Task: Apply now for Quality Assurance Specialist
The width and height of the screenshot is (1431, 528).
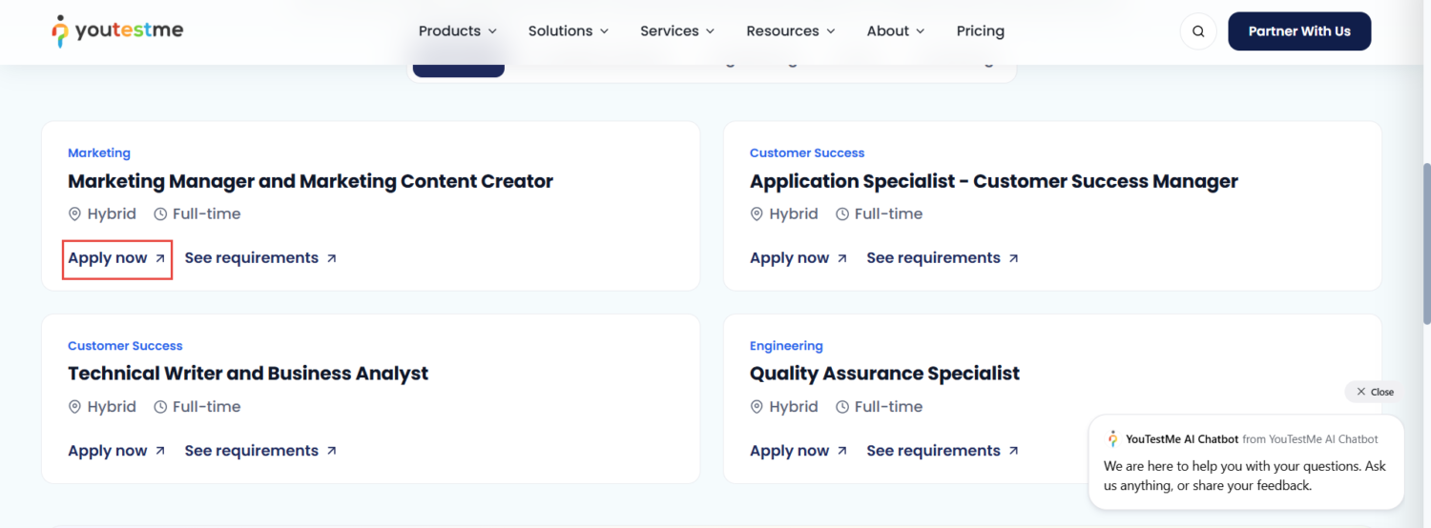Action: 799,451
